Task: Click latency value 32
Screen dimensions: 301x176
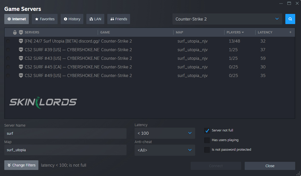Action: tap(263, 41)
